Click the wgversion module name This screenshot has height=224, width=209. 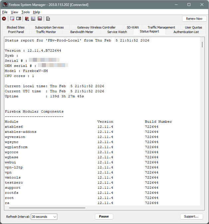pos(15,137)
